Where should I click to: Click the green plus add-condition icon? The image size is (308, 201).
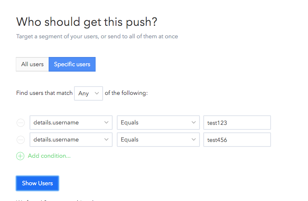[x=20, y=156]
